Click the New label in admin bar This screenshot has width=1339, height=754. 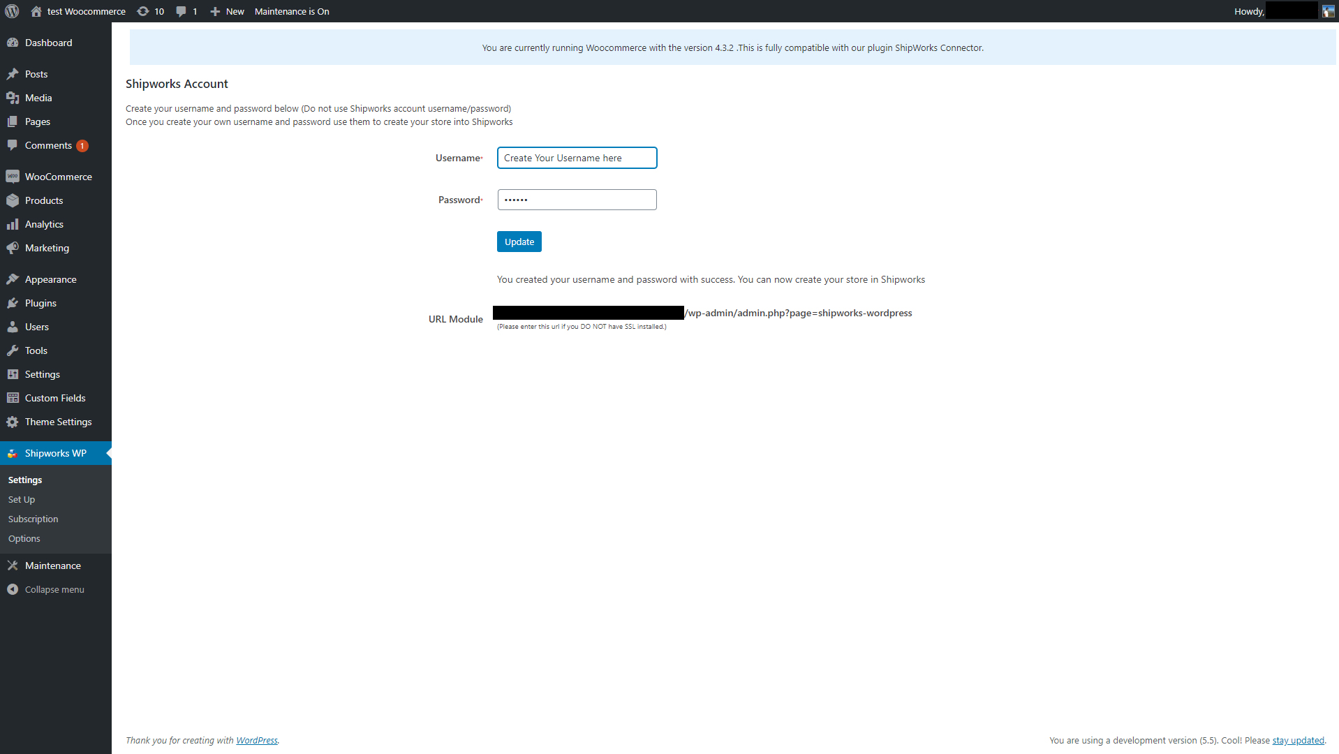point(235,11)
